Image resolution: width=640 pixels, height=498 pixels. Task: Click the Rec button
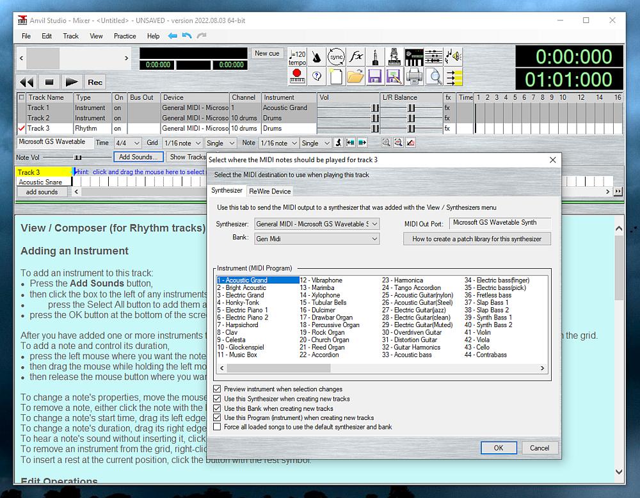coord(95,82)
